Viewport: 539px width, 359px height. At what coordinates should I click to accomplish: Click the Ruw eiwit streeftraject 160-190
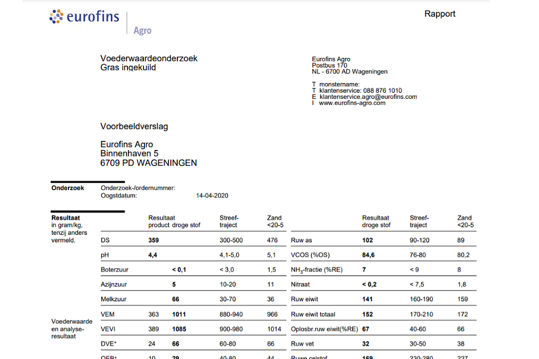[x=421, y=299]
